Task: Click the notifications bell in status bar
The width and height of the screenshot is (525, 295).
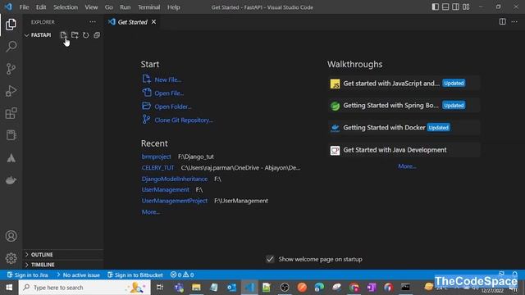Action: 515,275
